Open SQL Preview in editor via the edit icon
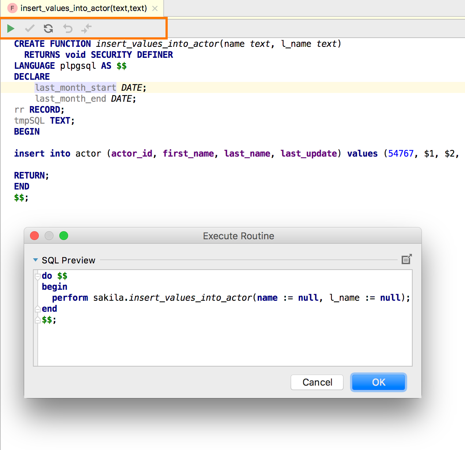465x450 pixels. [407, 259]
